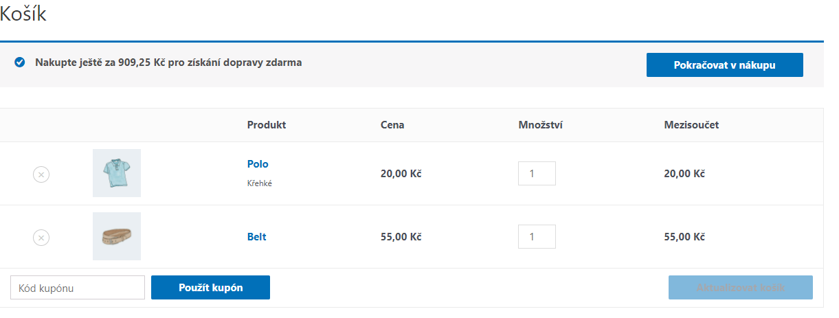This screenshot has width=839, height=318.
Task: Open the Belt product link
Action: pyautogui.click(x=256, y=237)
